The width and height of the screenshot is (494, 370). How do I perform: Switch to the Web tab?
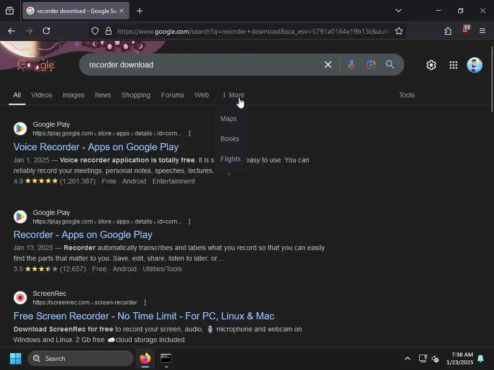tap(202, 95)
